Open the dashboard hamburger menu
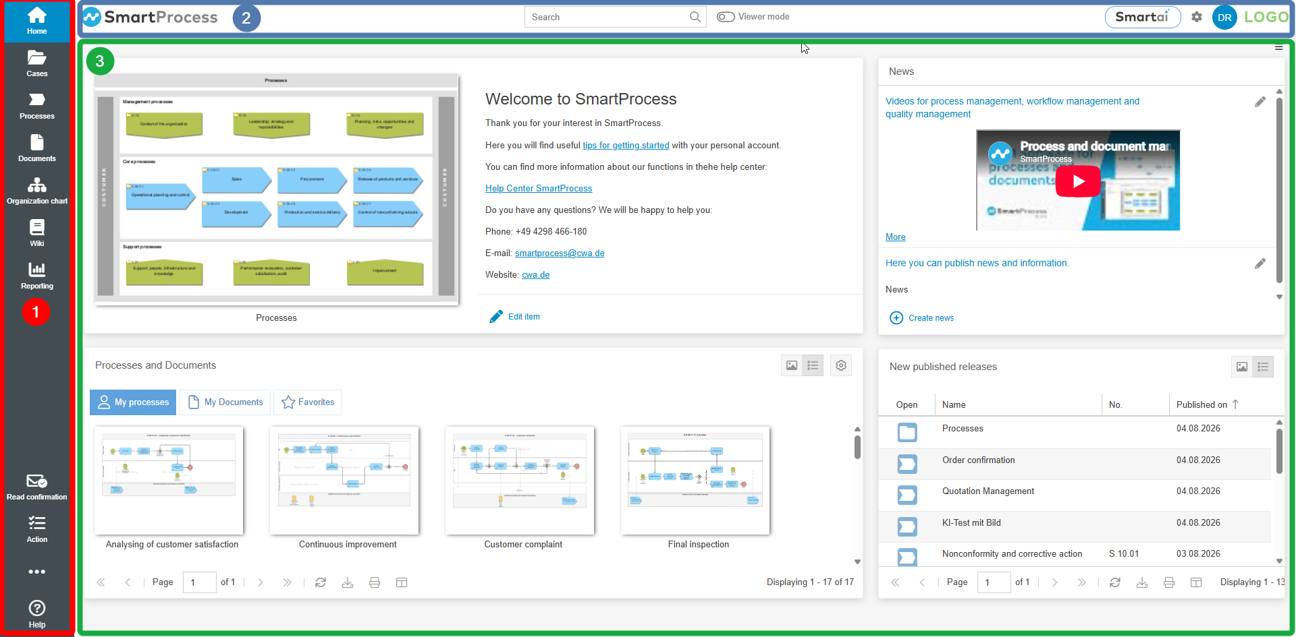The width and height of the screenshot is (1296, 637). coord(1278,48)
